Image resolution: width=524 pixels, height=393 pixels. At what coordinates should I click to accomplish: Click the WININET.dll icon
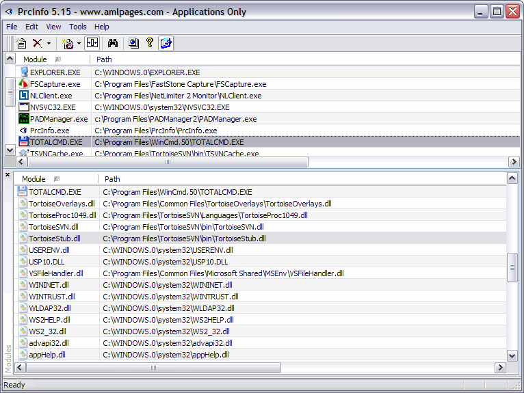coord(23,285)
